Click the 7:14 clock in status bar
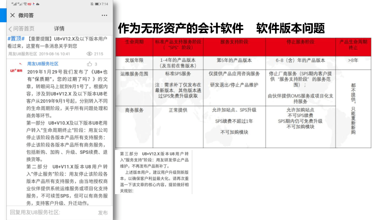Viewport: 391px width, 220px height. 105,4
